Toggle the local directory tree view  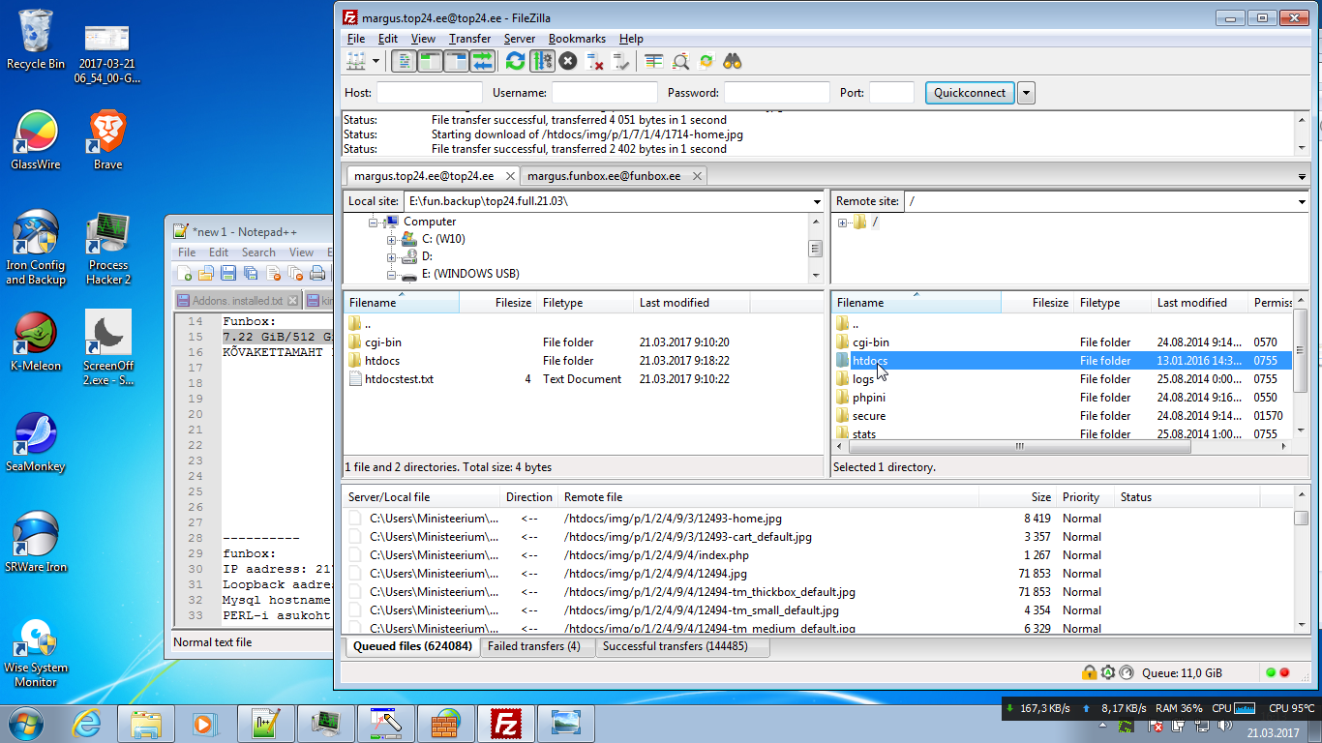click(x=431, y=62)
